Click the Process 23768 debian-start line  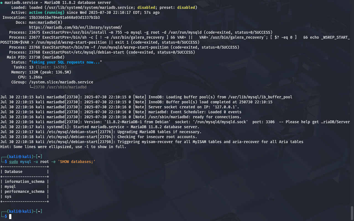coord(102,52)
